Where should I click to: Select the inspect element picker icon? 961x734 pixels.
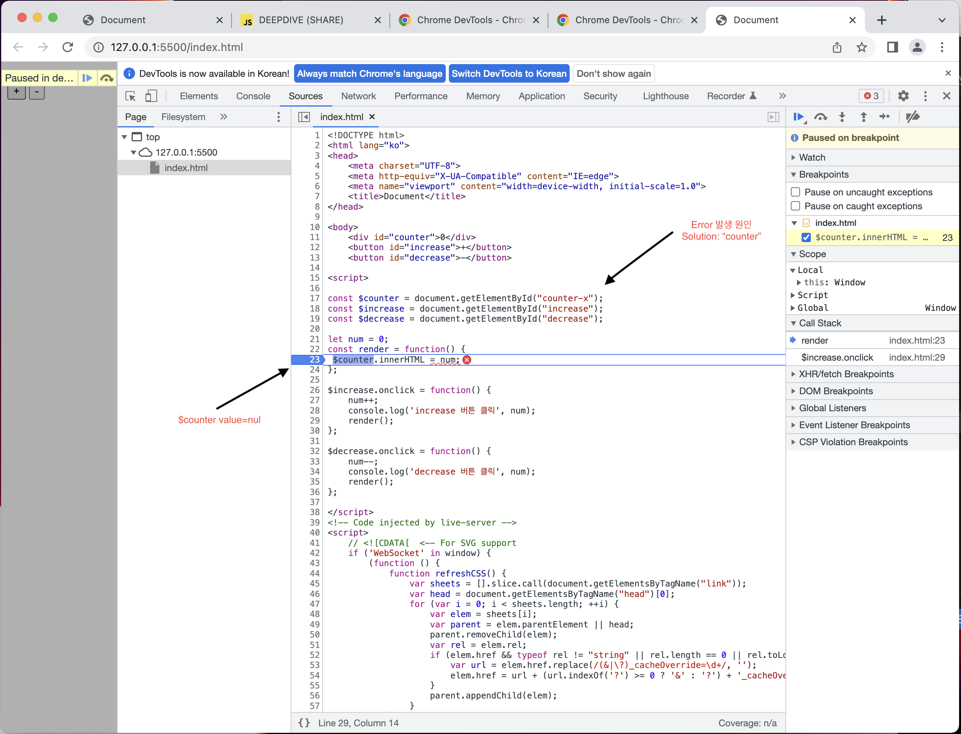pyautogui.click(x=130, y=96)
